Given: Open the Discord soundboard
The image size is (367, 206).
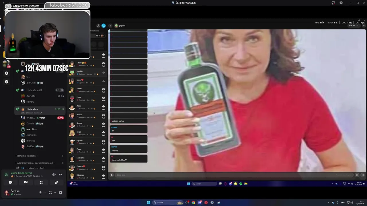Looking at the screenshot, I should click(56, 182).
